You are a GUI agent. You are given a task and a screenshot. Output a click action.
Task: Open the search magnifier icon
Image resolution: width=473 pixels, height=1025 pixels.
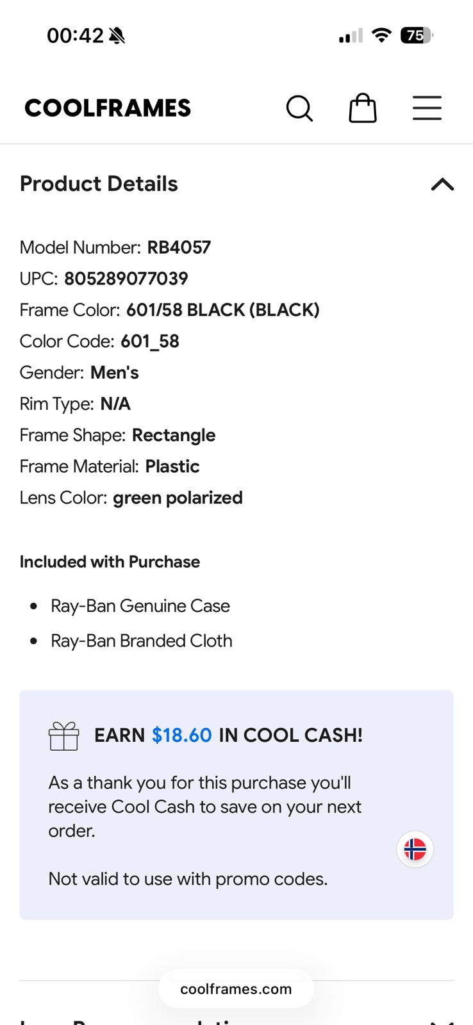coord(299,108)
